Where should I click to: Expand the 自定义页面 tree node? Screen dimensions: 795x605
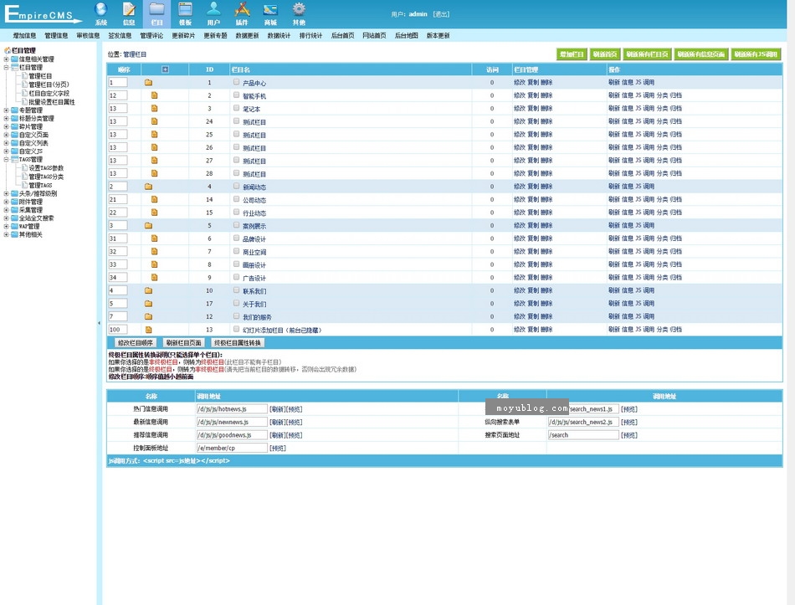click(x=6, y=135)
